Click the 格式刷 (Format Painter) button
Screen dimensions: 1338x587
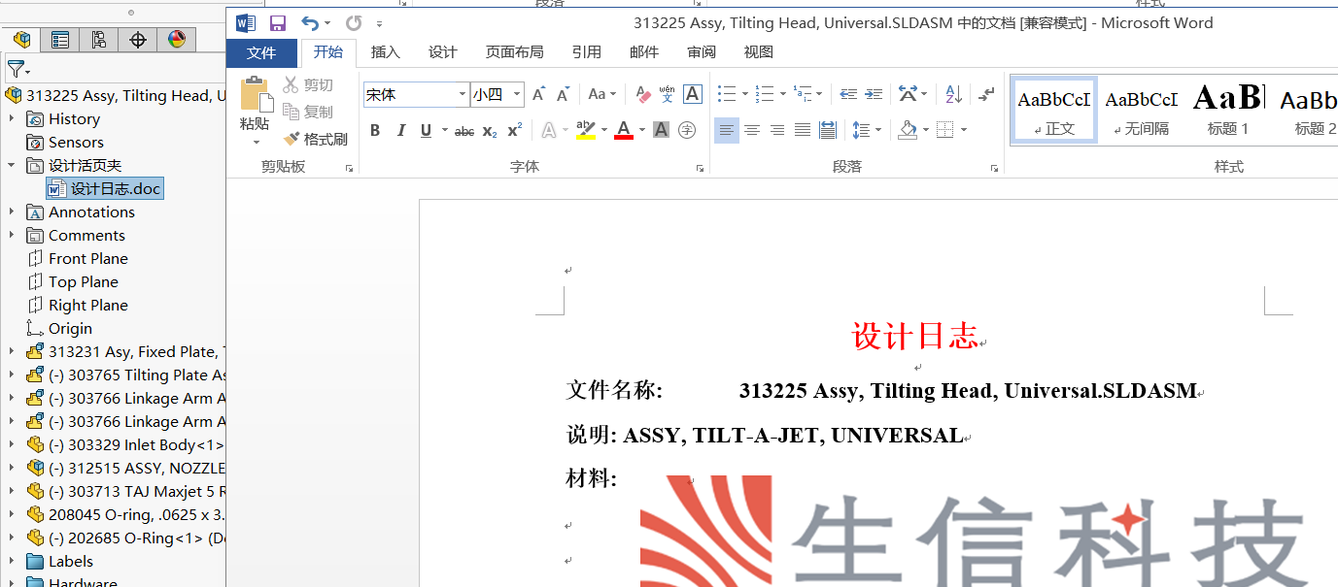pos(315,140)
